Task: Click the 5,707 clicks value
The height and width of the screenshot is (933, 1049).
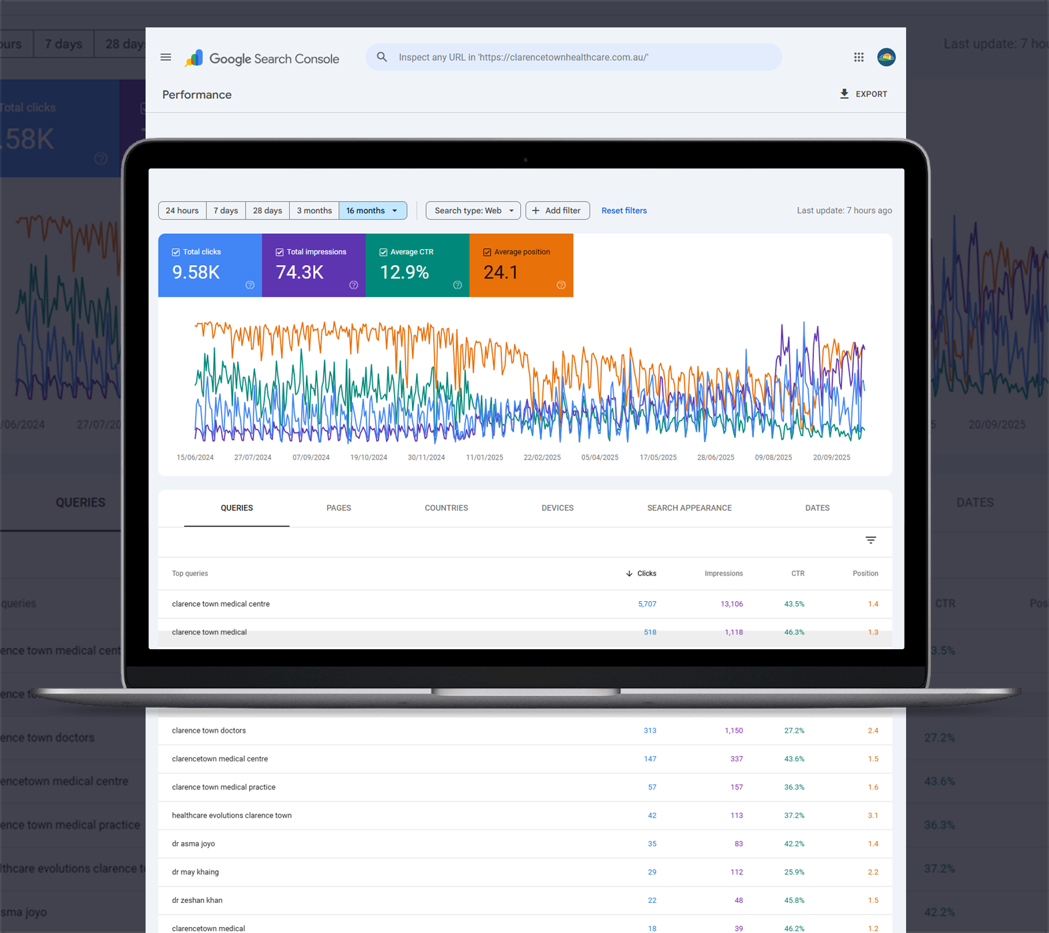Action: click(x=647, y=604)
